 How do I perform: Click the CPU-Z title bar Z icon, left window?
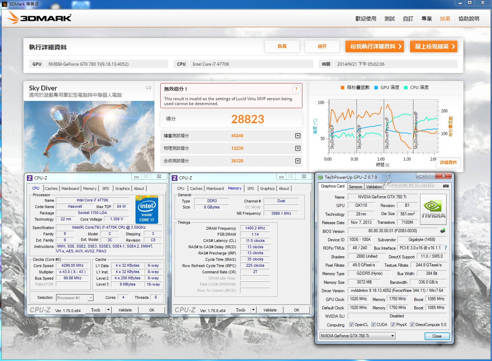[x=30, y=178]
